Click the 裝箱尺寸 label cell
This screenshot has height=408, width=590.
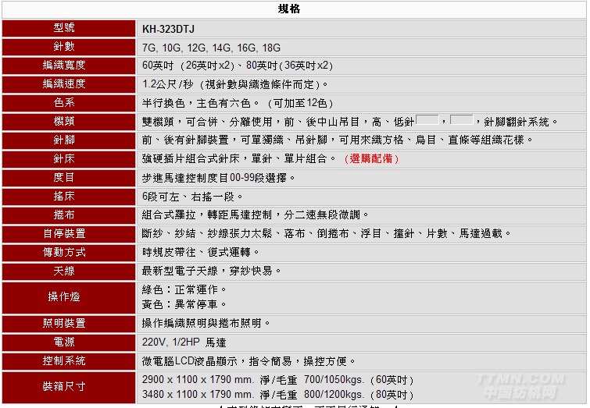pos(70,387)
